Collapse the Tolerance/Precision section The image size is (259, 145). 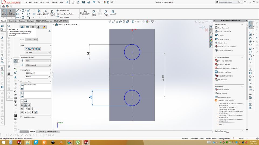[x=50, y=57]
